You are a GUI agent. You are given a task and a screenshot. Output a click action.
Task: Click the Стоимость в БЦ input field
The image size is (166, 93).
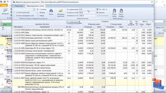coord(87,13)
